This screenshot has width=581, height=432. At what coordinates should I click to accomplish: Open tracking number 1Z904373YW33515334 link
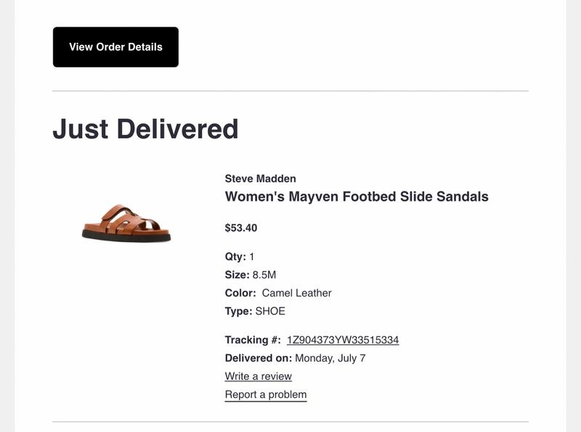343,340
